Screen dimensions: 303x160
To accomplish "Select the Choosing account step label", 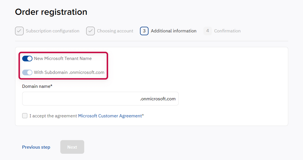I will 115,31.
